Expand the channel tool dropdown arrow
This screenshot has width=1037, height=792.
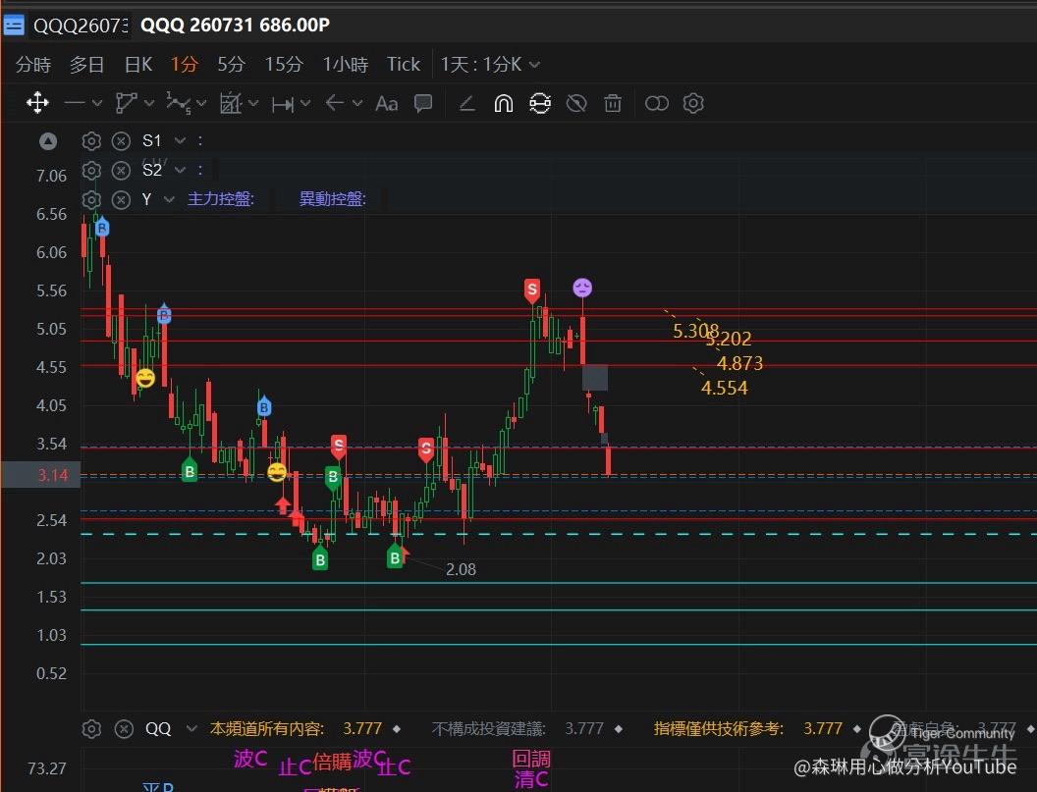[149, 103]
